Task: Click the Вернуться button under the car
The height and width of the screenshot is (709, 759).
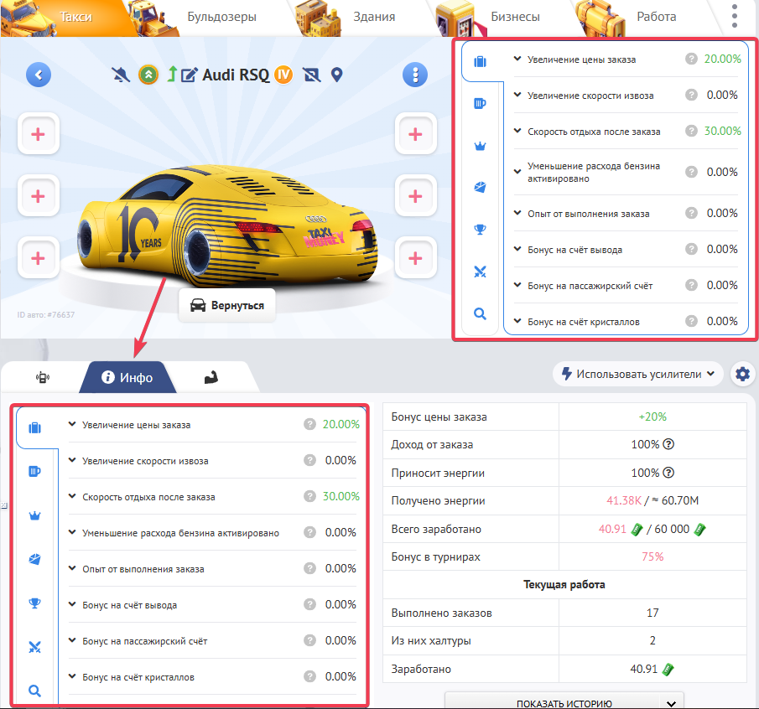Action: 227,305
